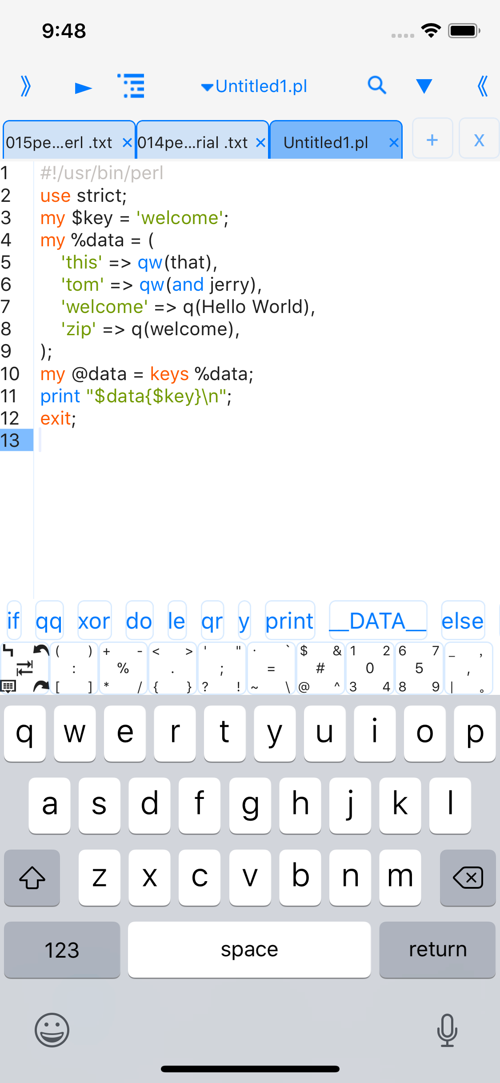The height and width of the screenshot is (1083, 500).
Task: Toggle the shift key
Action: tap(32, 878)
